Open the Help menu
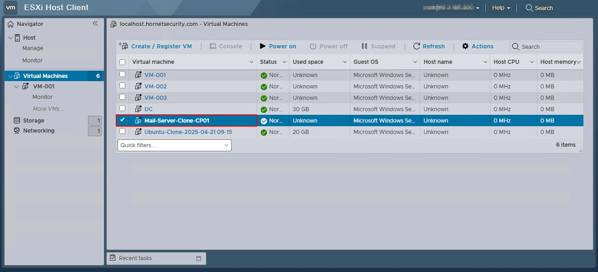Viewport: 598px width, 272px height. tap(501, 8)
